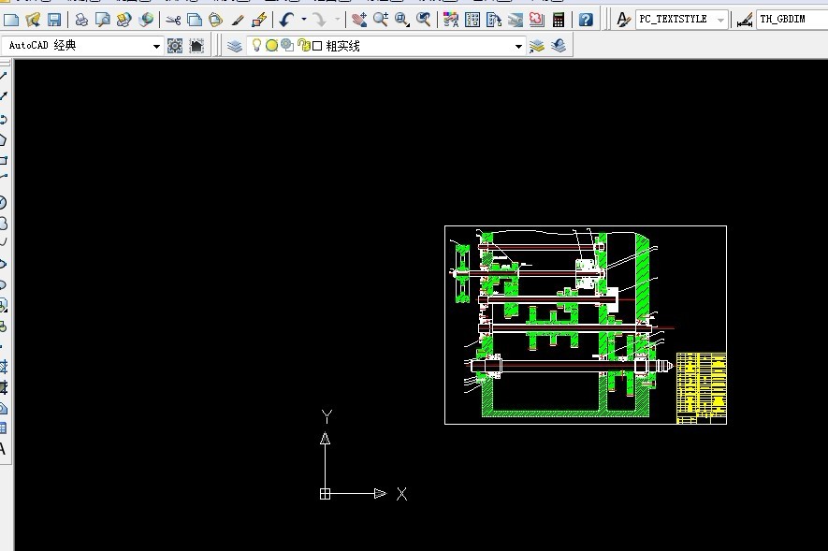Screen dimensions: 828x551
Task: Activate the Circle tool
Action: [7, 199]
